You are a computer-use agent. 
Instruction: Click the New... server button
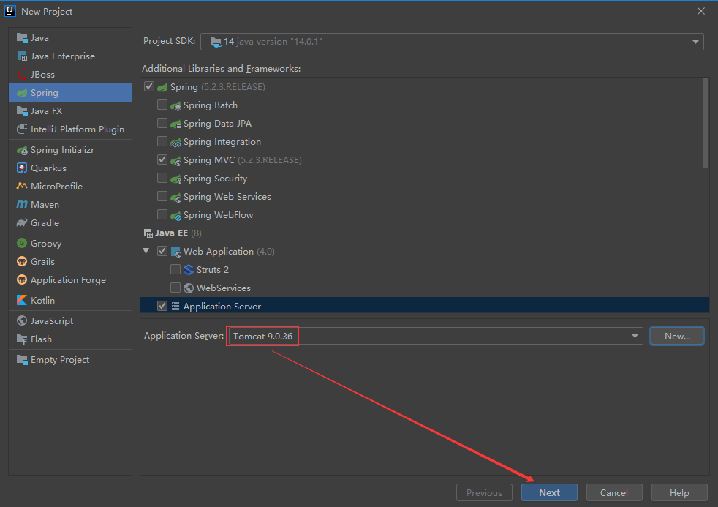click(x=677, y=336)
